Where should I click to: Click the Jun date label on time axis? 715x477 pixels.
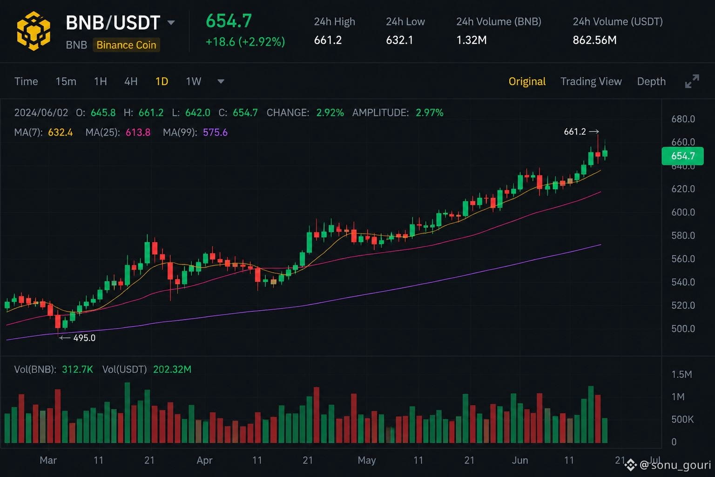pyautogui.click(x=520, y=460)
